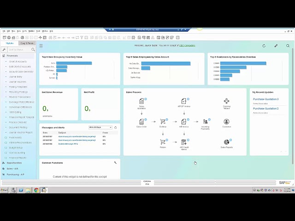Open the file explorer folder on taskbar
This screenshot has width=295, height=221.
point(29,190)
